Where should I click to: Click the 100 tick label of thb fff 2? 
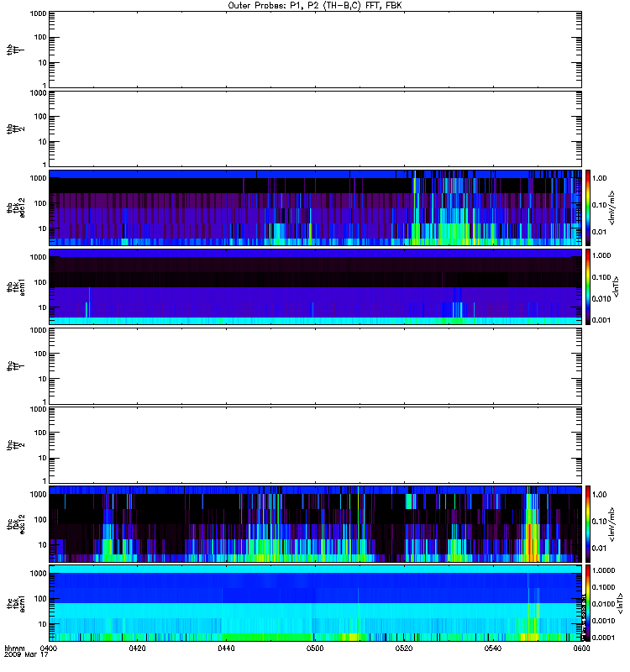click(40, 117)
